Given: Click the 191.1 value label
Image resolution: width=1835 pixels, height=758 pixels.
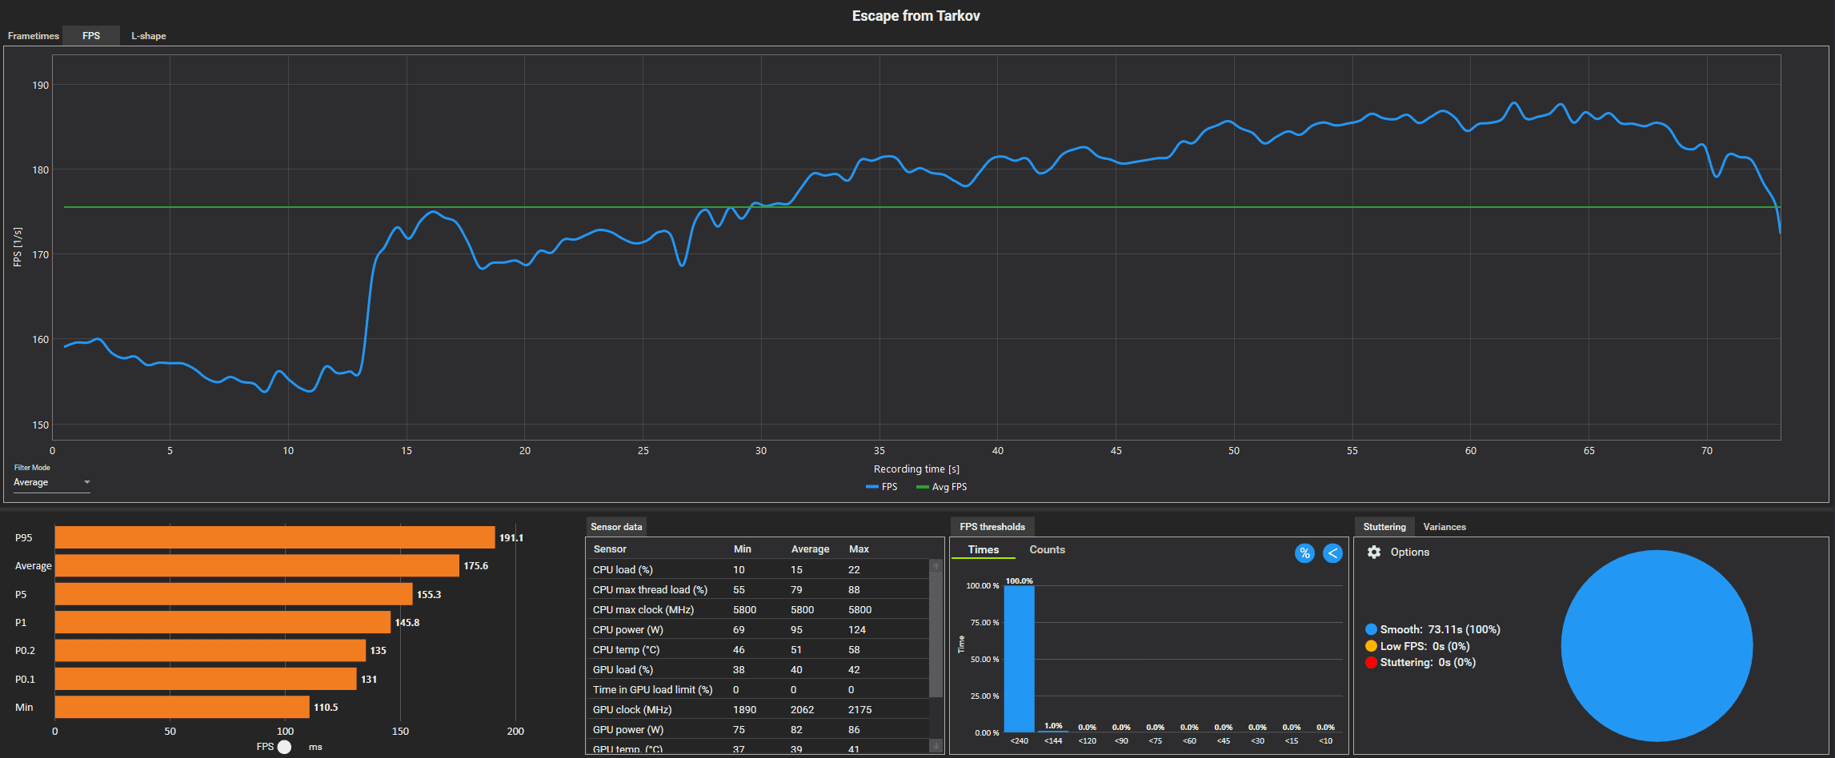Looking at the screenshot, I should coord(511,537).
